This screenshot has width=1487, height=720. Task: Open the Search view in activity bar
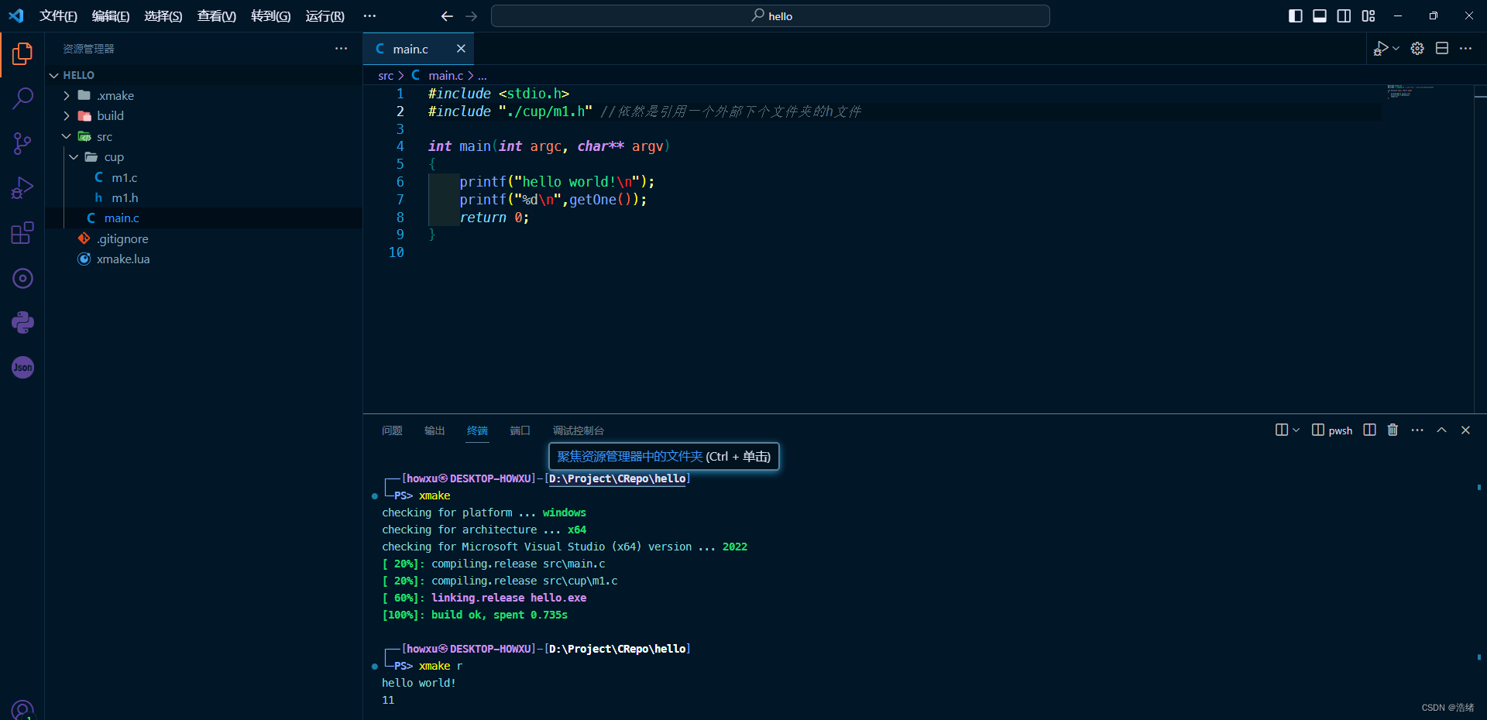coord(22,98)
